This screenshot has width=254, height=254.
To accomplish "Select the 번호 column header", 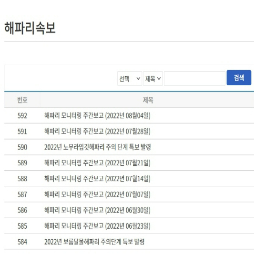I will 22,100.
